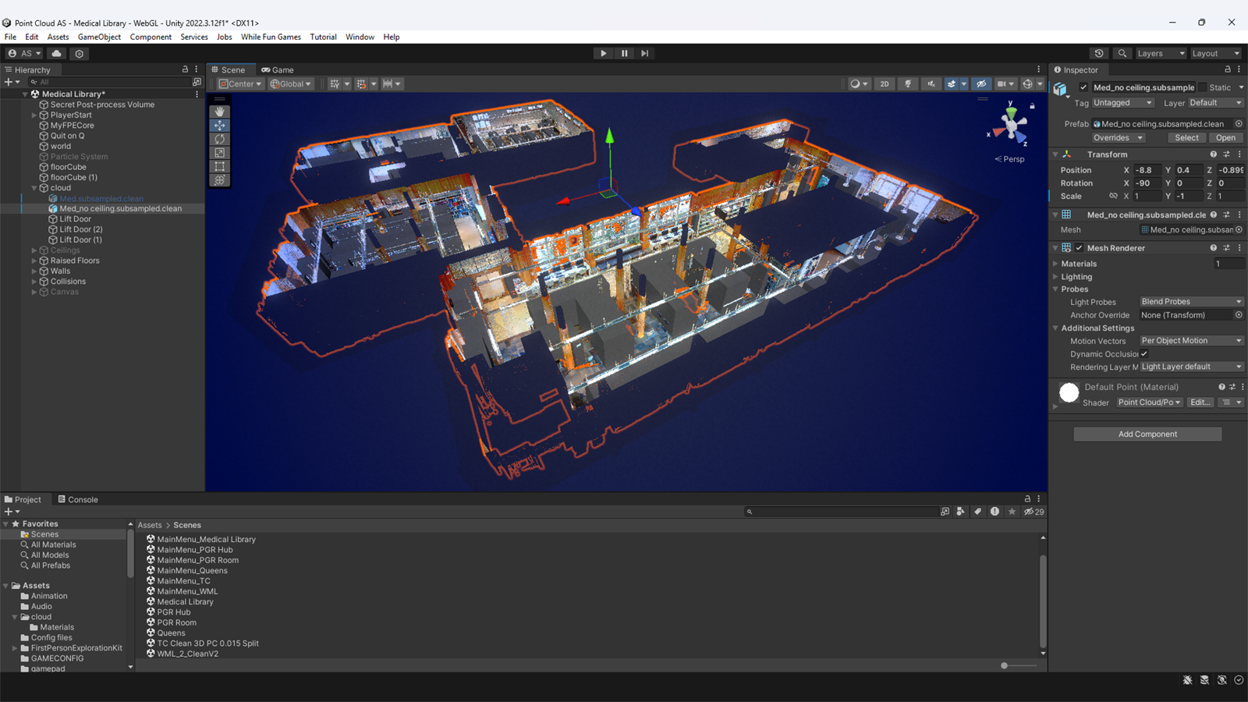The image size is (1248, 702).
Task: Pick Mesh with object picker circle
Action: pos(1239,229)
